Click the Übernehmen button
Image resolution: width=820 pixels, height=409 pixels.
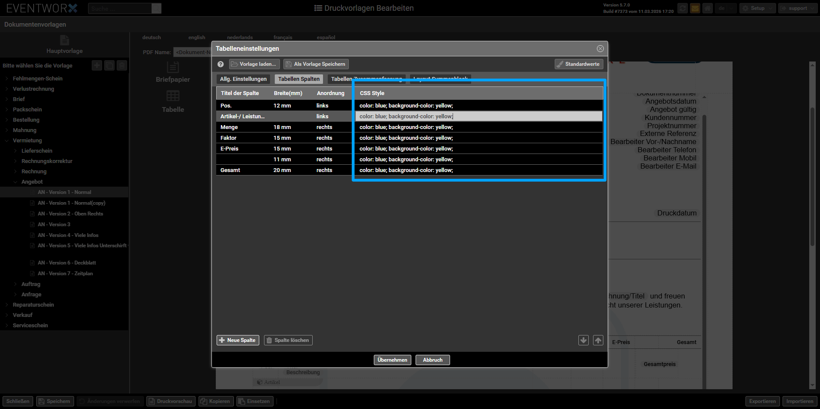pyautogui.click(x=392, y=360)
